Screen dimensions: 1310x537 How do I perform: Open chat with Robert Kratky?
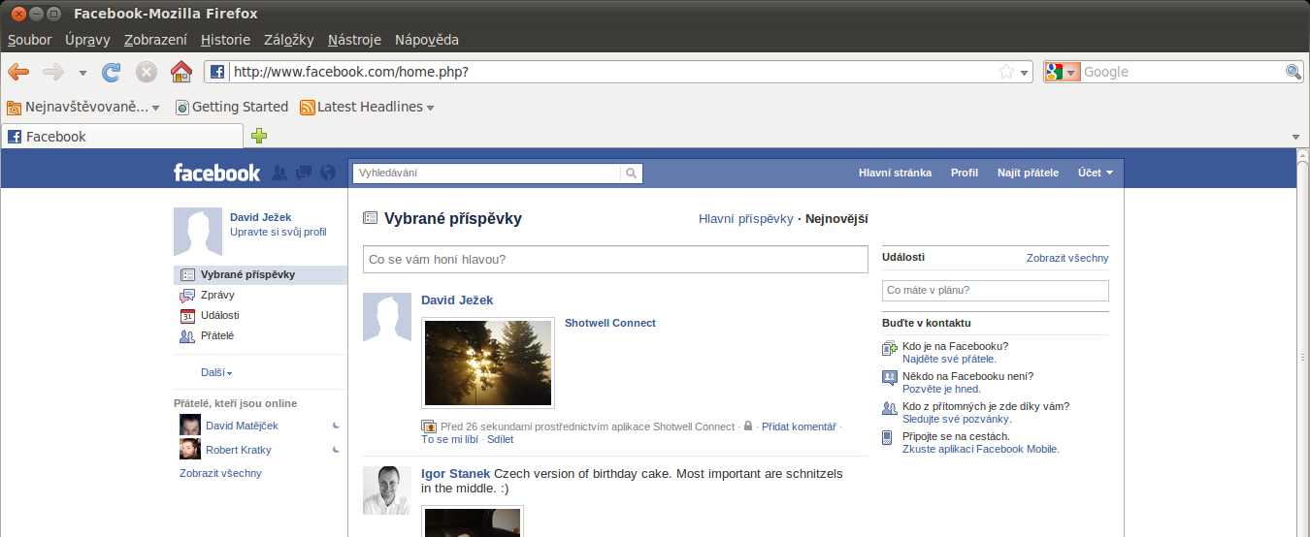239,450
